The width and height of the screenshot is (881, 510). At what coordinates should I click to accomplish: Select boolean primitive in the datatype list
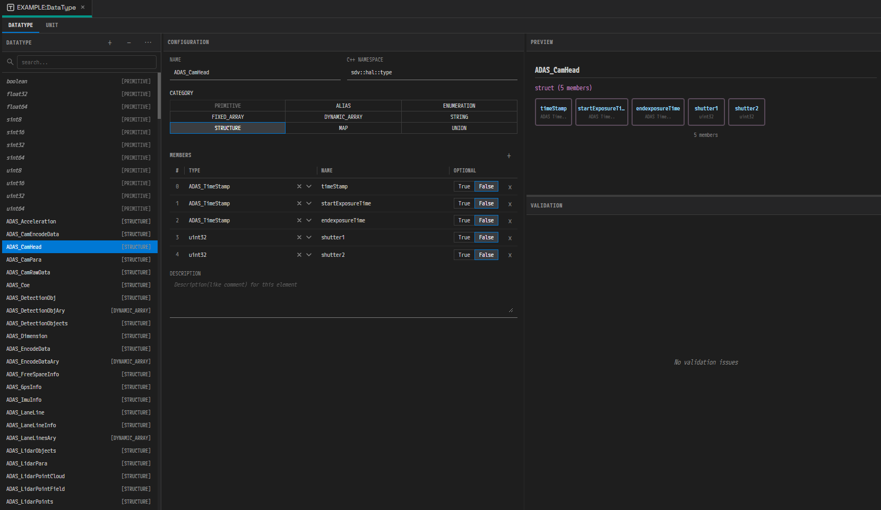click(x=80, y=81)
